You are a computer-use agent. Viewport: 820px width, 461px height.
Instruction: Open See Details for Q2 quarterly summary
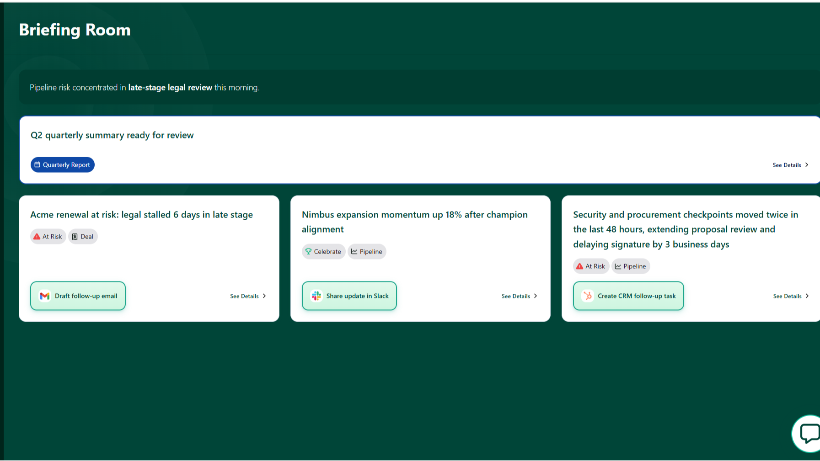pos(791,165)
